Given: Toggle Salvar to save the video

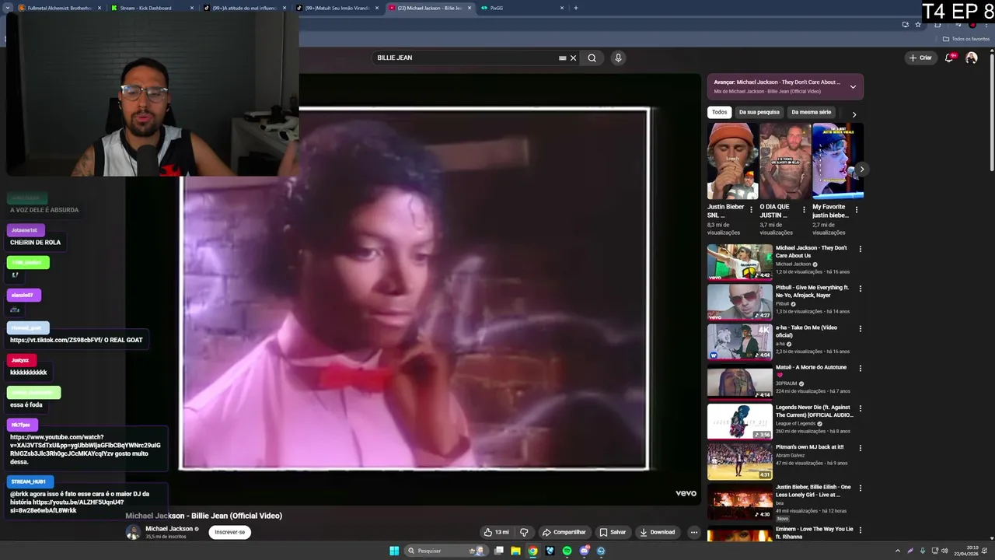Looking at the screenshot, I should click(x=613, y=532).
